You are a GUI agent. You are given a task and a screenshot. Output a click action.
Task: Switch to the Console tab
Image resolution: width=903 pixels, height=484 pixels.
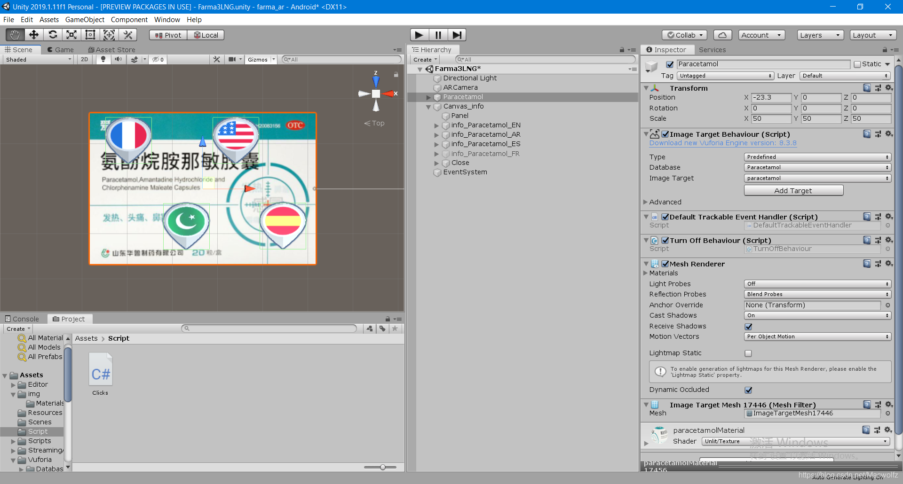22,319
